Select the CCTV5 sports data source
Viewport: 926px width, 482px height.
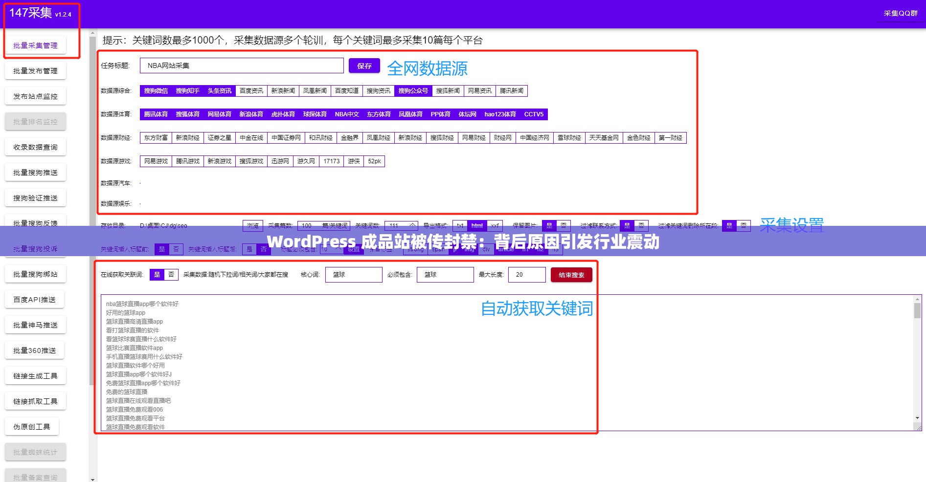[x=534, y=114]
